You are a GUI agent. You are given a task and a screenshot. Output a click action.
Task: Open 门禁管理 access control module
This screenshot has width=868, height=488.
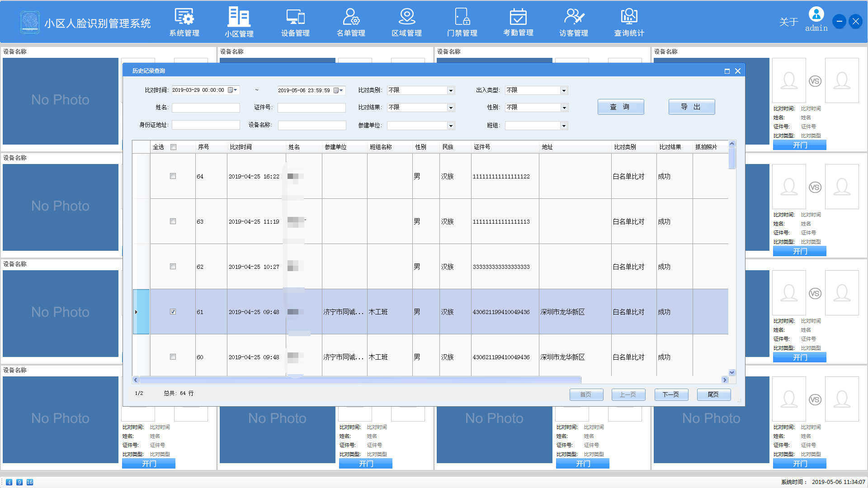click(462, 22)
